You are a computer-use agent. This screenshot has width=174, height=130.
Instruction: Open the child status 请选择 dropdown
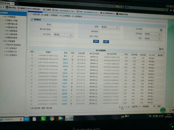[x=63, y=35]
